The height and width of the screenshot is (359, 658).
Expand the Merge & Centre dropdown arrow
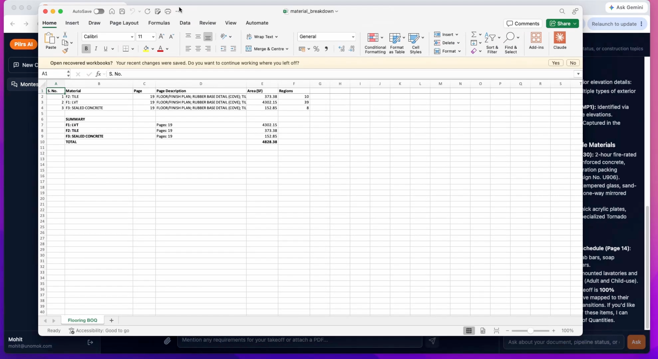coord(287,49)
